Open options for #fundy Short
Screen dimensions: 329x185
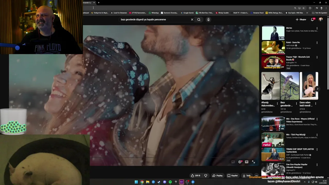pos(277,104)
